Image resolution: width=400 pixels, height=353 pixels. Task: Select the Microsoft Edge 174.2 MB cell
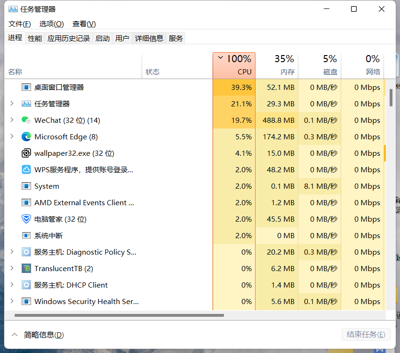tap(277, 136)
